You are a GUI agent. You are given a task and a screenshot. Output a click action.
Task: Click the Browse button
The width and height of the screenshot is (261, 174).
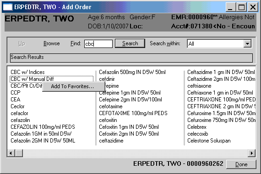click(x=52, y=43)
